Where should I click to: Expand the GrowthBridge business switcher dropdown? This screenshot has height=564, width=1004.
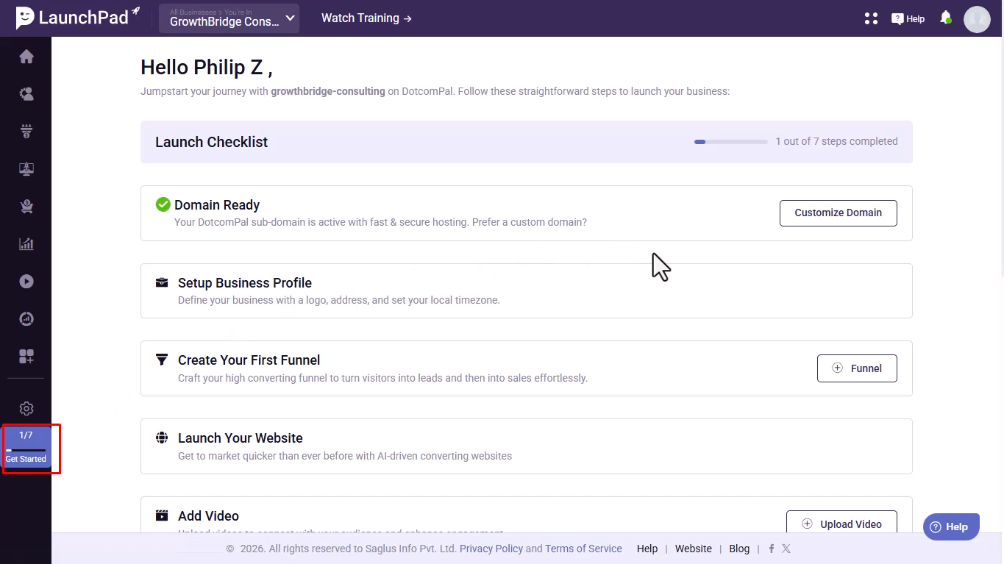click(x=229, y=18)
